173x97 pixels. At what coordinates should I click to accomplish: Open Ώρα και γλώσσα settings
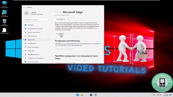(x=37, y=47)
